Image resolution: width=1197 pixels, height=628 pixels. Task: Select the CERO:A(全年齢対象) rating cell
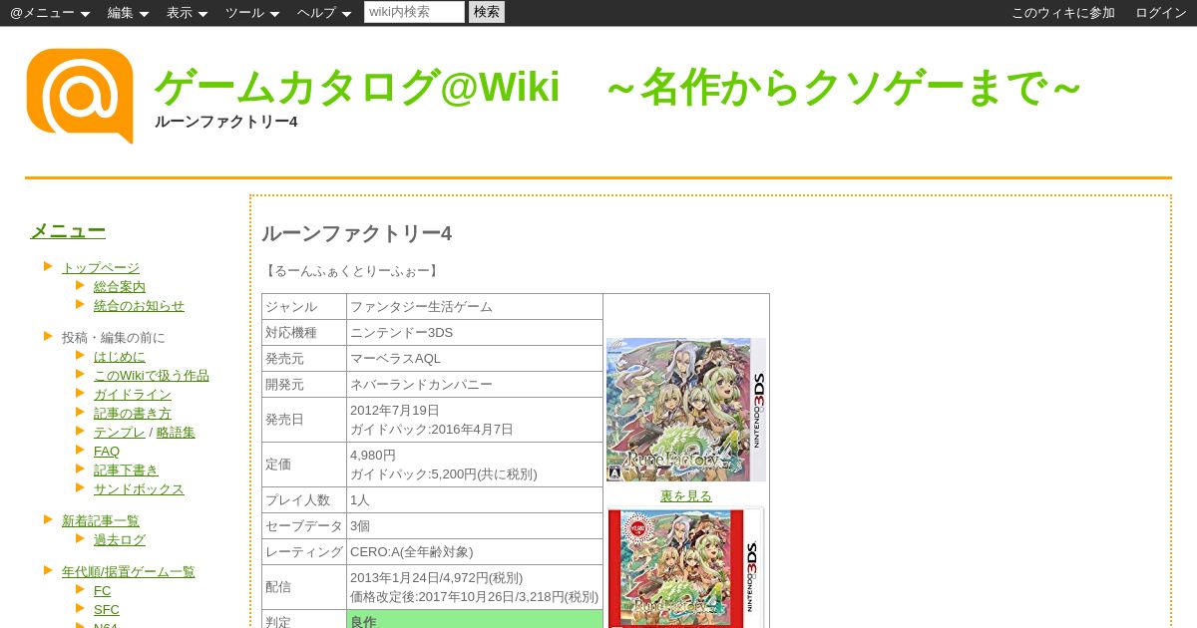pos(475,551)
